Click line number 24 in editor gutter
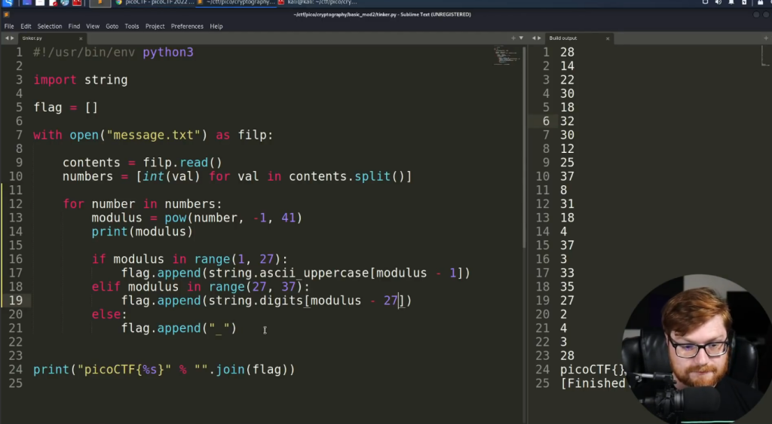Viewport: 772px width, 424px height. (x=16, y=370)
